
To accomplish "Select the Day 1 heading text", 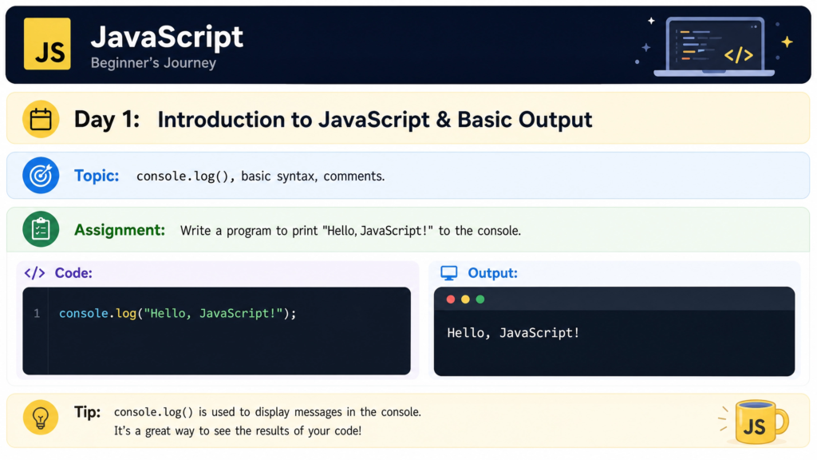I will (107, 120).
